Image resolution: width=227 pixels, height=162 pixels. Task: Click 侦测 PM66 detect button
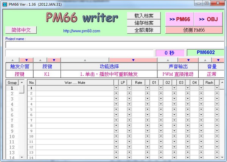[194, 30]
